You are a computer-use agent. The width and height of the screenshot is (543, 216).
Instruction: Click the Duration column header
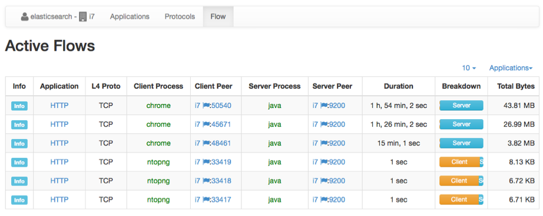click(399, 86)
